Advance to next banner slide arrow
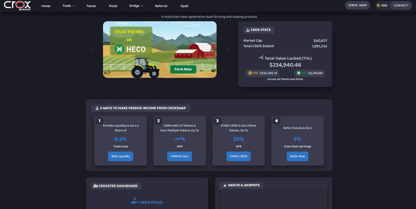416x209 pixels. pos(228,50)
